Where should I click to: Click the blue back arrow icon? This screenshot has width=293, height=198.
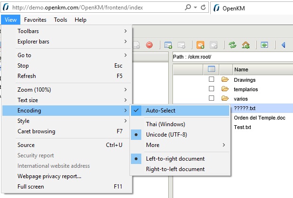tap(284, 45)
